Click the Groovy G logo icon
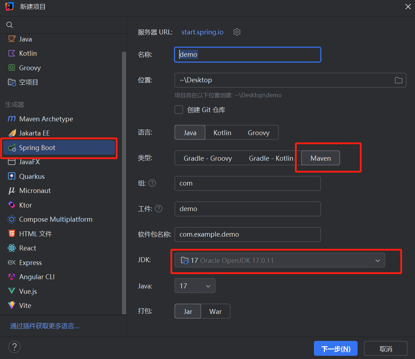The image size is (415, 359). coord(12,67)
